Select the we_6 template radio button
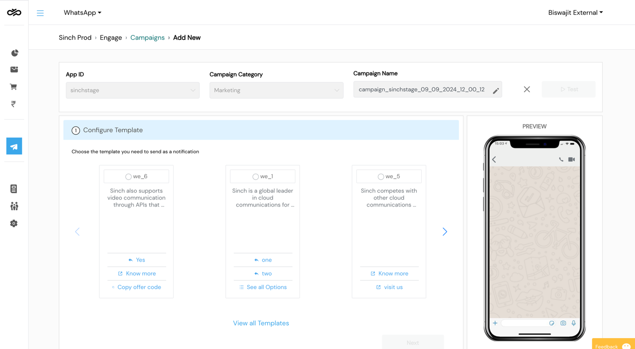Viewport: 635px width, 349px height. (128, 177)
